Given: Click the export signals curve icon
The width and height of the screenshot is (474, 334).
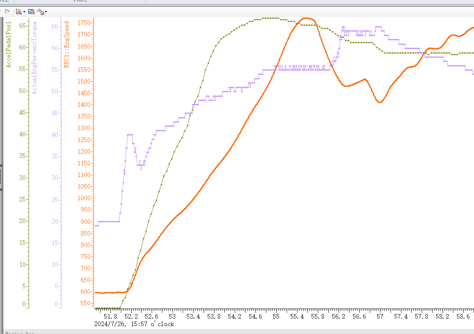Looking at the screenshot, I should coord(41,12).
